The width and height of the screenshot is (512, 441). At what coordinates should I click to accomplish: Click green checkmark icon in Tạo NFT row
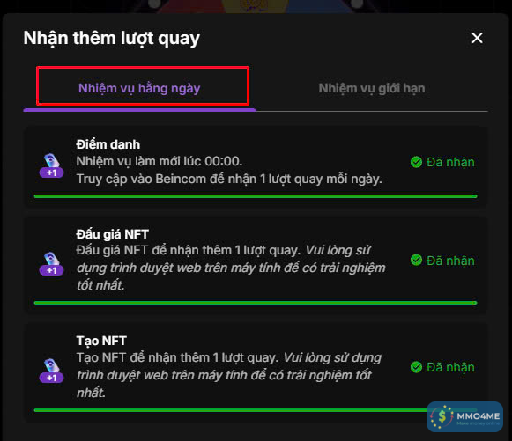[x=416, y=367]
